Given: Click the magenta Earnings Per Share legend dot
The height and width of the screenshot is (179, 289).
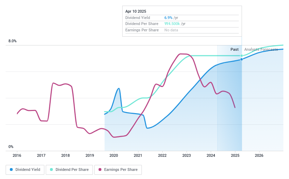Looking at the screenshot, I should coord(100,169).
